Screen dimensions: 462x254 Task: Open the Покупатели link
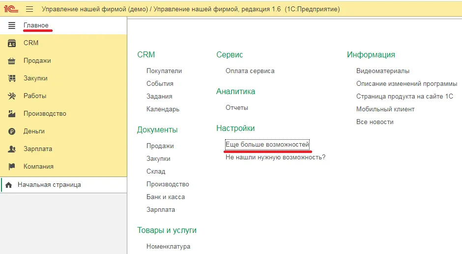(164, 71)
